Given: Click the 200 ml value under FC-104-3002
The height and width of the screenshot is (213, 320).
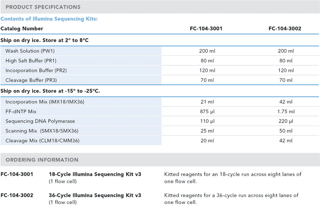Looking at the screenshot, I should click(x=286, y=51).
